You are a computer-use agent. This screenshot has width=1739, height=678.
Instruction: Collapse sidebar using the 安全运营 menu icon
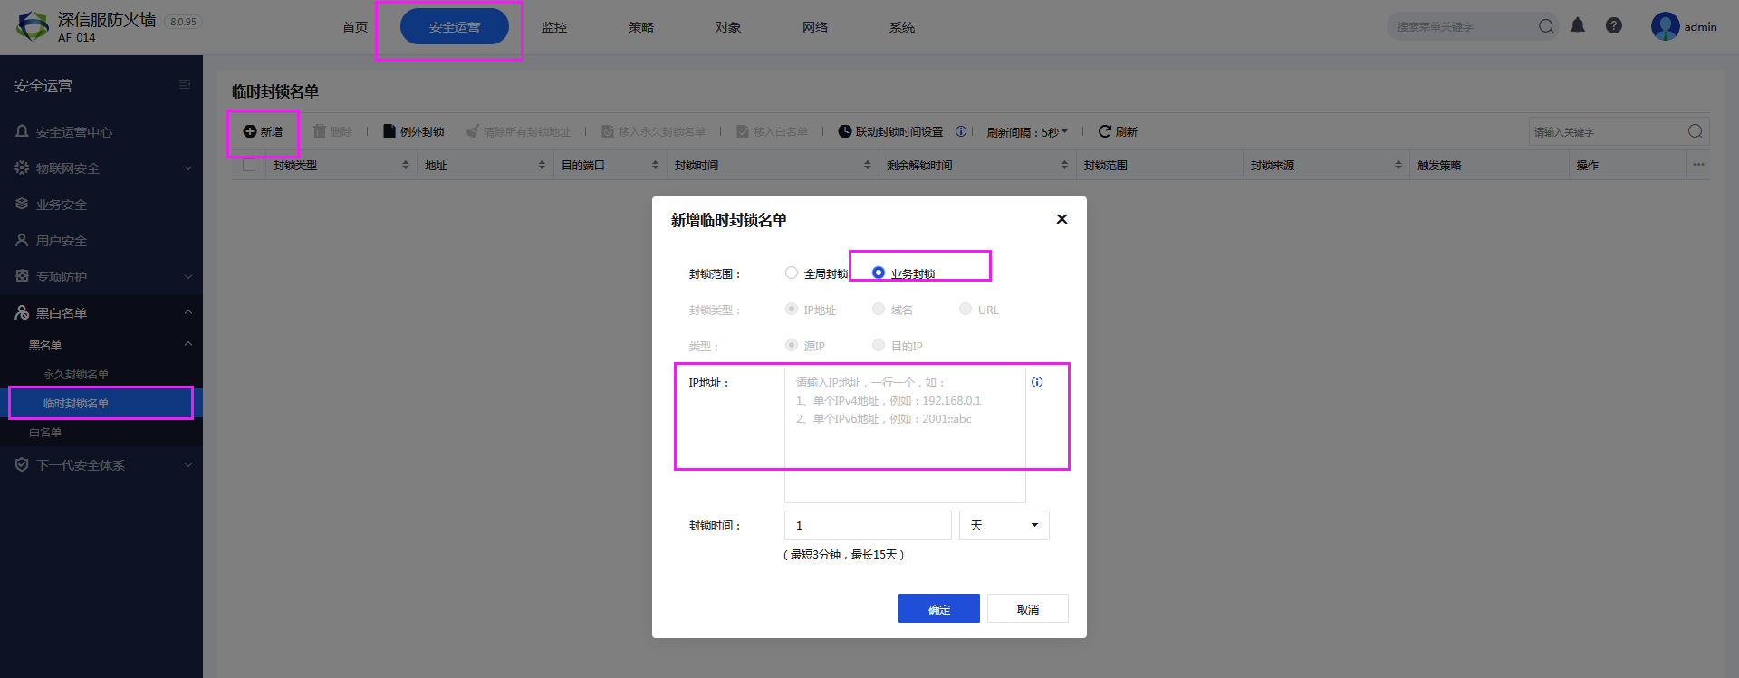(185, 85)
